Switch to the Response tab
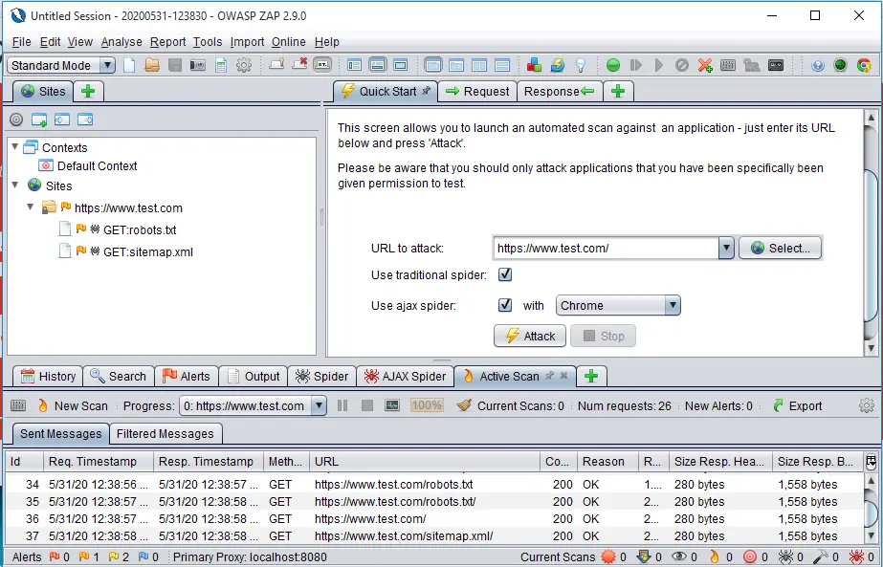 click(560, 91)
